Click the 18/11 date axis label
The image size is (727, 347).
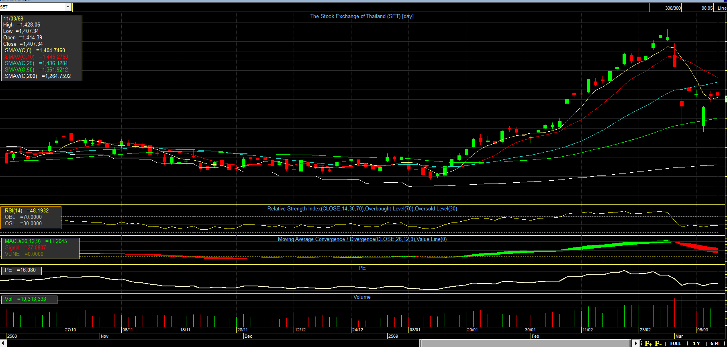[x=185, y=330]
